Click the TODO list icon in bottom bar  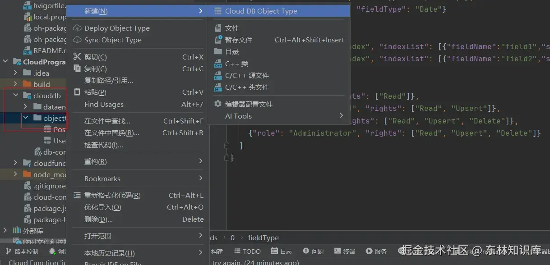tap(237, 251)
